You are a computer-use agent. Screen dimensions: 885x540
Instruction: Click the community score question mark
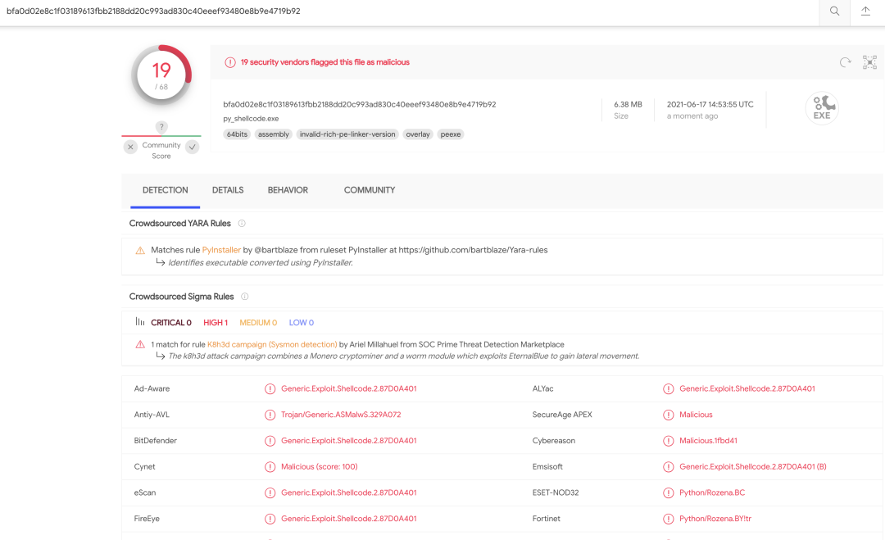tap(161, 127)
